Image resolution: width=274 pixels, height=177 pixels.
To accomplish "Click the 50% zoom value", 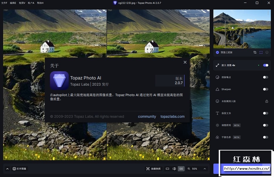I will pos(194,169).
